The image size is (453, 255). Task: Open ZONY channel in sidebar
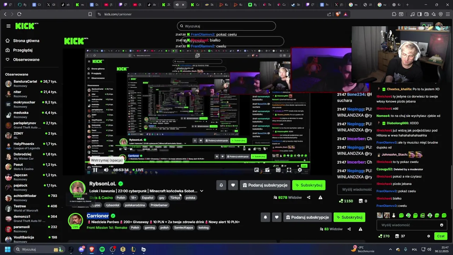pyautogui.click(x=31, y=135)
